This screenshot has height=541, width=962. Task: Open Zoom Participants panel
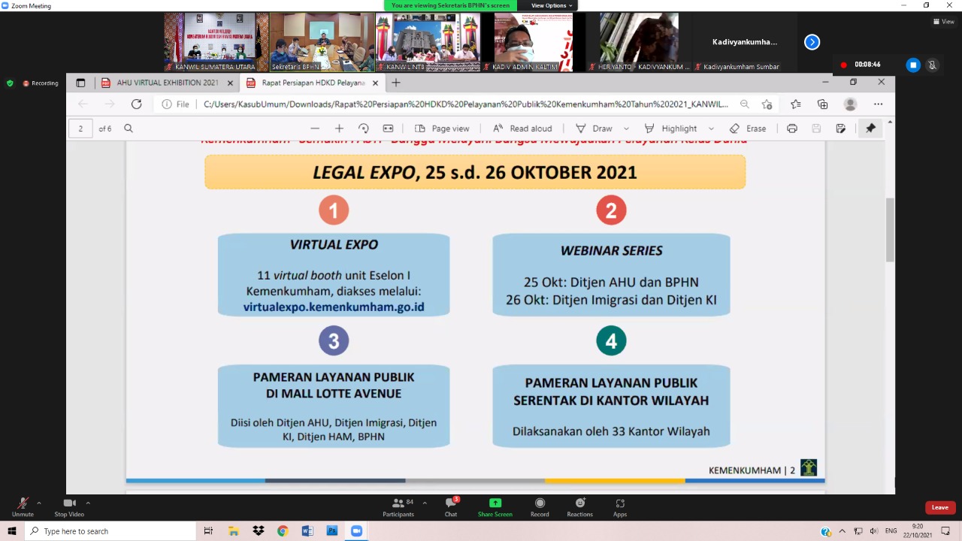point(398,507)
